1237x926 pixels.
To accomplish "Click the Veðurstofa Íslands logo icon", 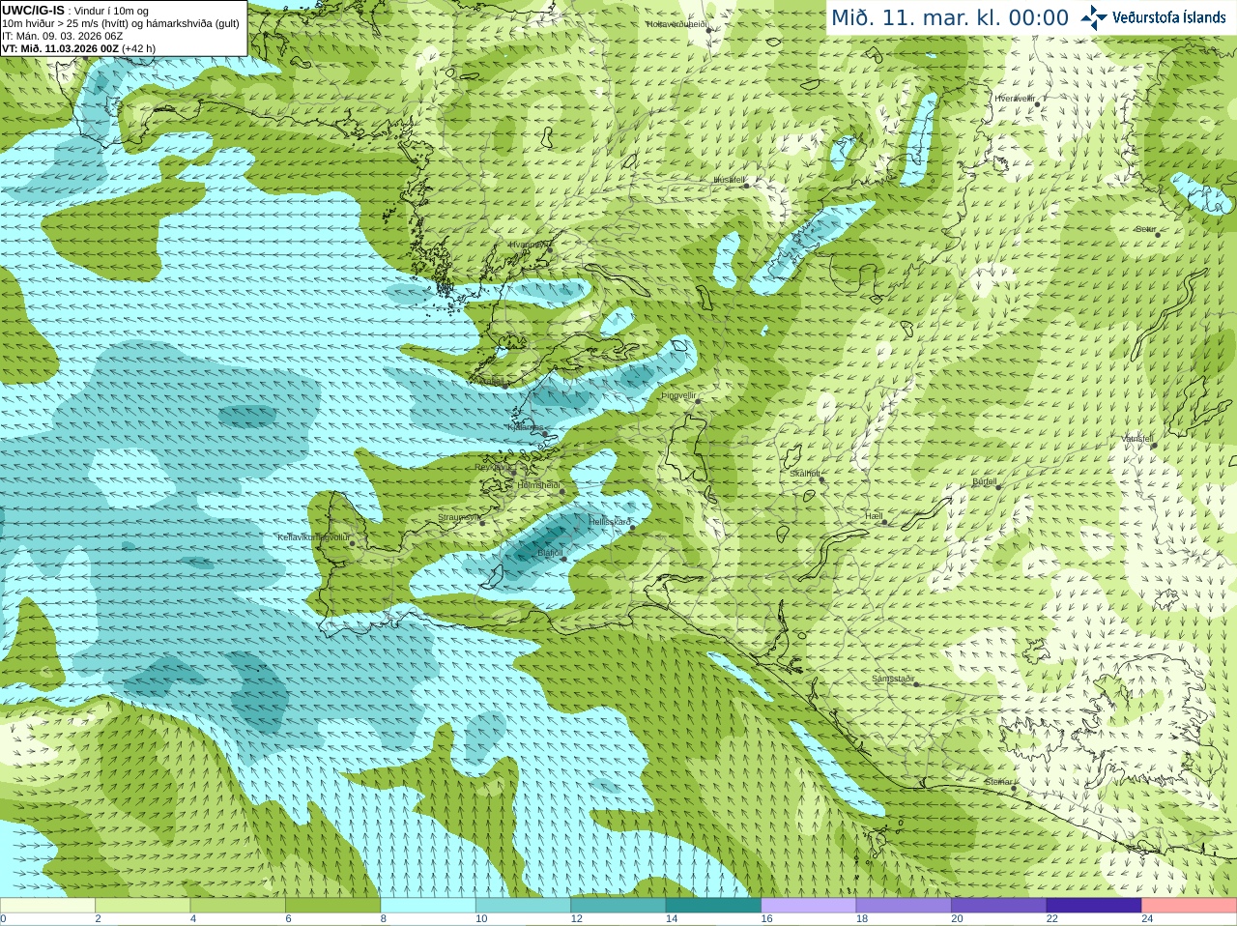I will pyautogui.click(x=1094, y=17).
